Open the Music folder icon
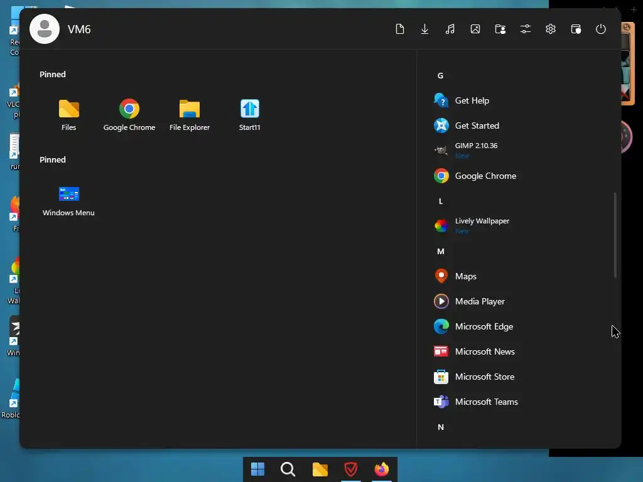 click(450, 29)
